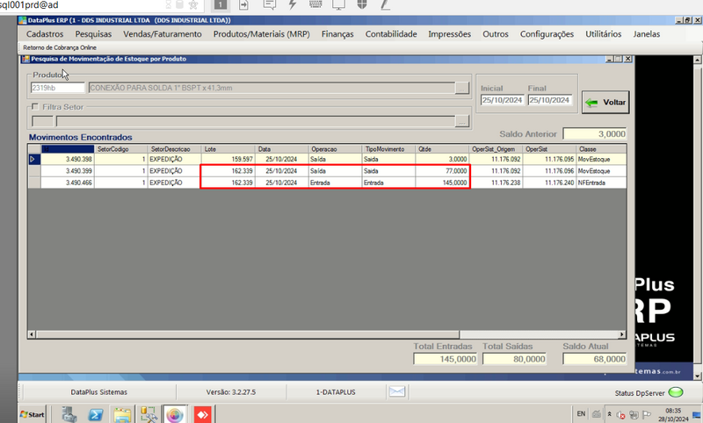Open the Impressões menu

pyautogui.click(x=449, y=34)
